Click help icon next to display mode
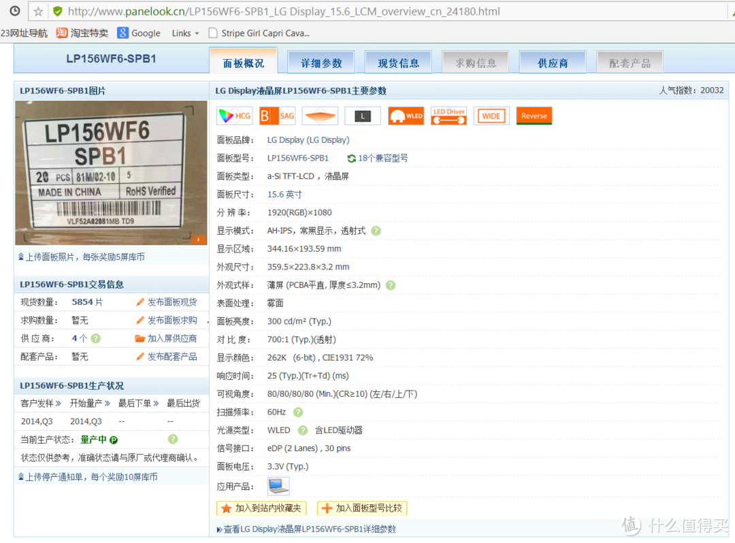This screenshot has height=543, width=735. [x=376, y=231]
